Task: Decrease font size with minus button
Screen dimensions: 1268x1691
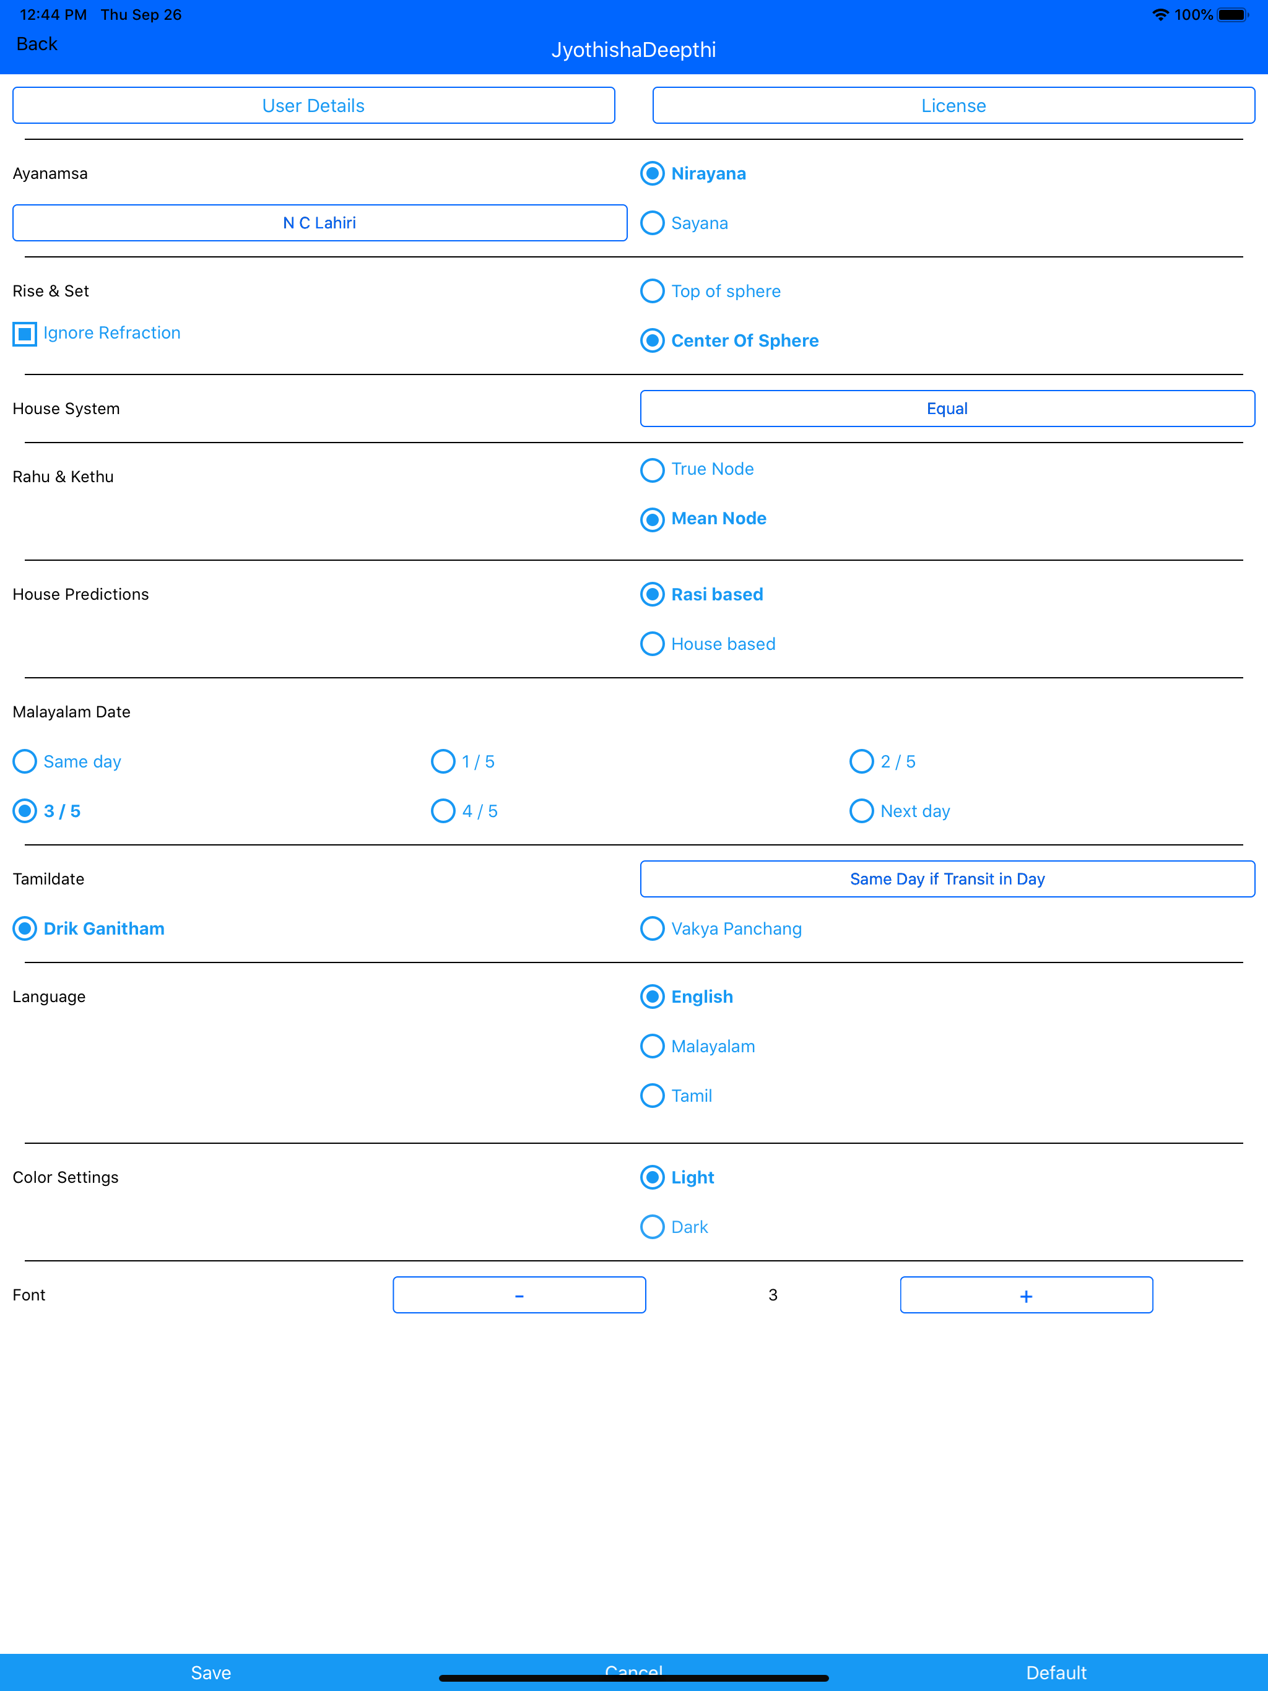Action: (x=519, y=1295)
